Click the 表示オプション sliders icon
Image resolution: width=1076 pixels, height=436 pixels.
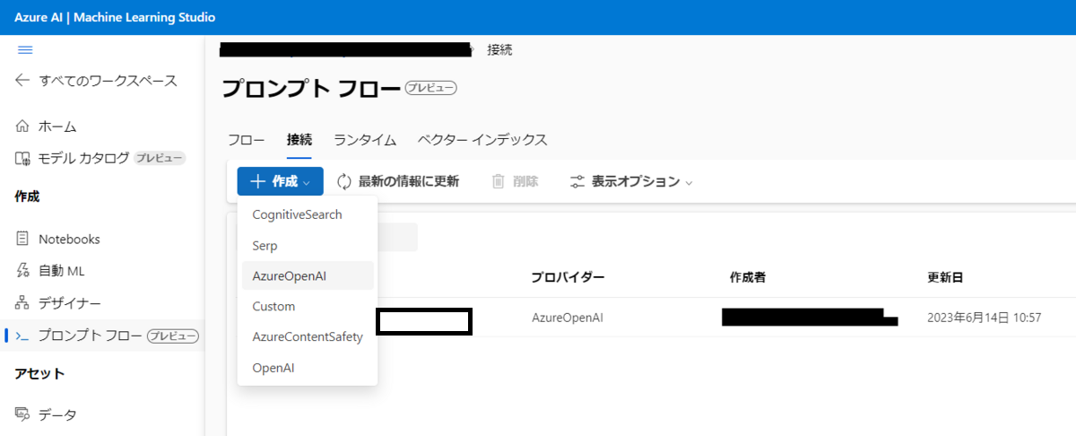pos(577,181)
